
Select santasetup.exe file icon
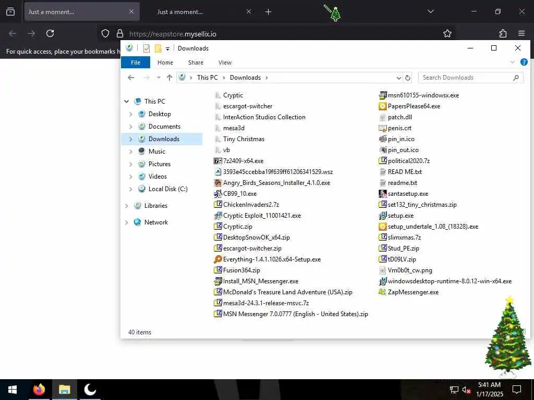[x=383, y=194]
